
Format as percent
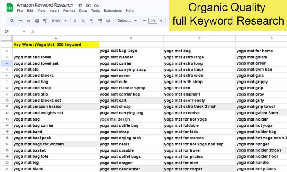[x=83, y=21]
